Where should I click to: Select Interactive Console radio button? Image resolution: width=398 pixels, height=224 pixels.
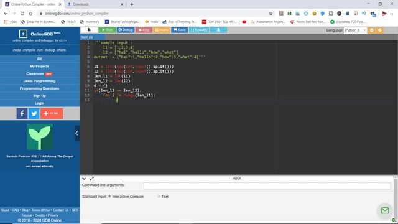coord(109,197)
